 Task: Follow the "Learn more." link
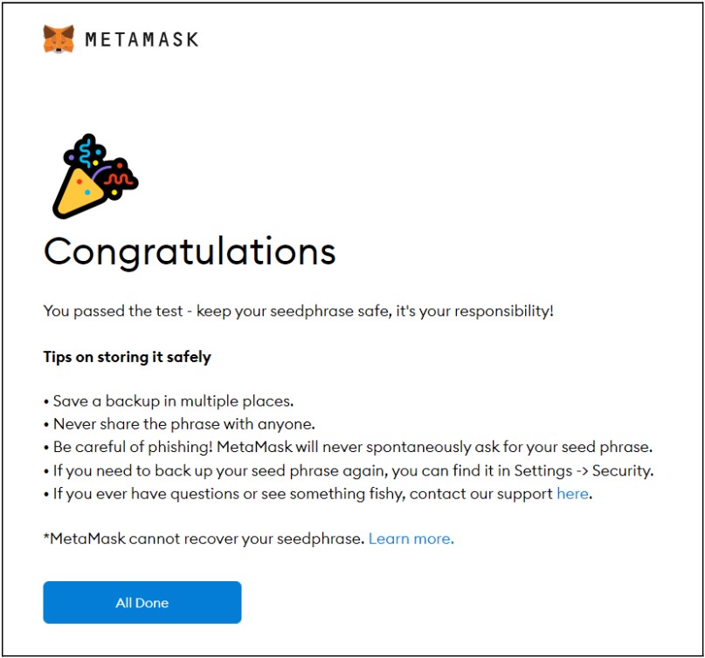click(x=411, y=538)
